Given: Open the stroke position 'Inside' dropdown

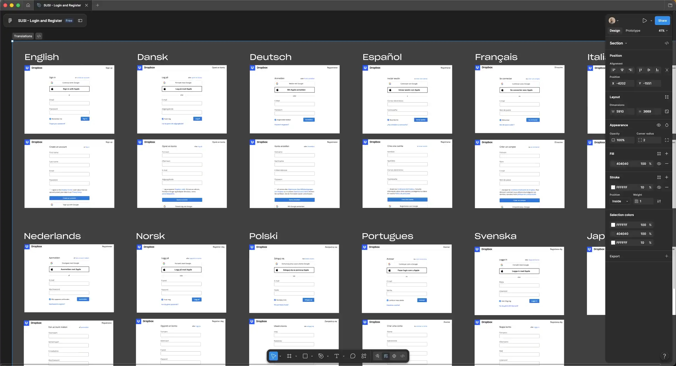Looking at the screenshot, I should pos(620,201).
